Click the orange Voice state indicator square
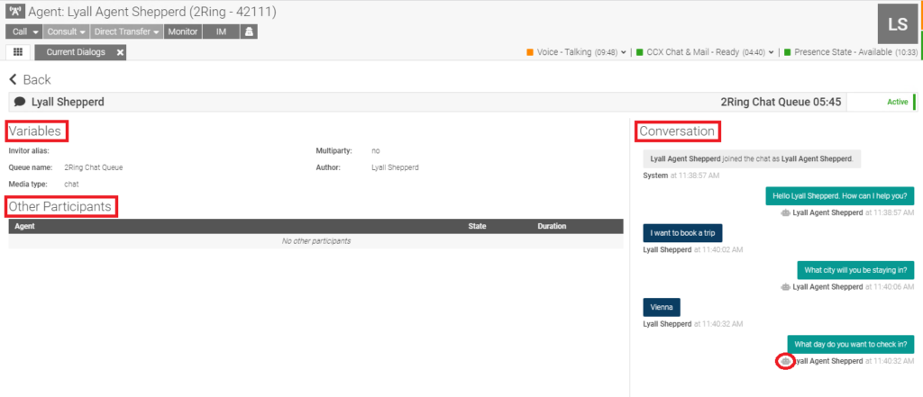 click(x=530, y=52)
